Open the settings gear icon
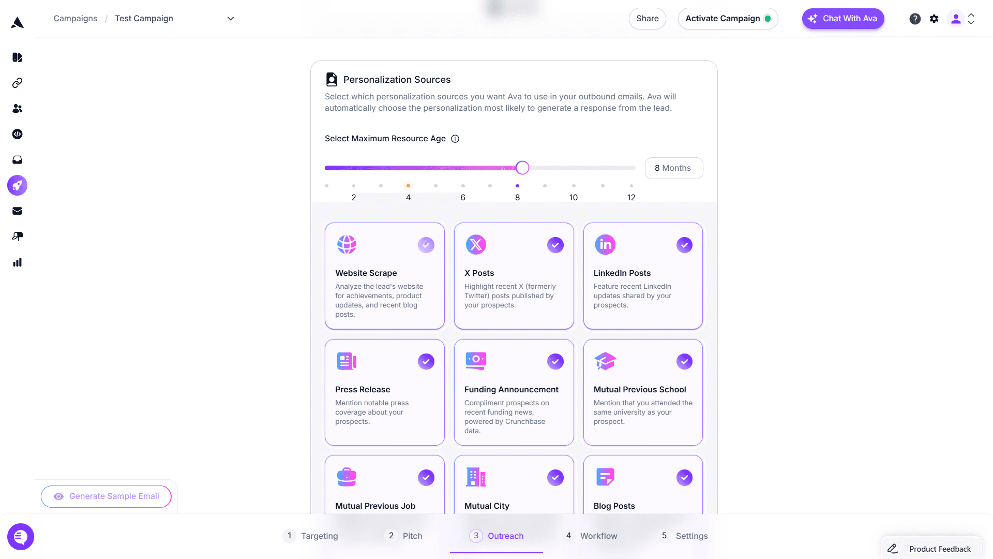Screen dimensions: 993x559 (x=934, y=19)
